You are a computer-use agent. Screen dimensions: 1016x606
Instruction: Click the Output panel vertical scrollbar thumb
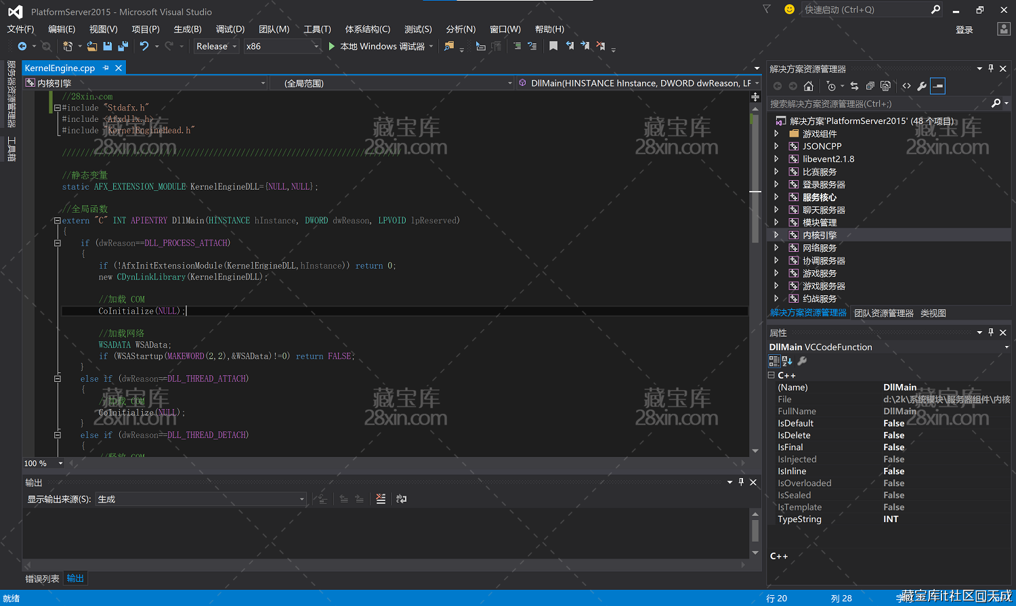coord(755,531)
